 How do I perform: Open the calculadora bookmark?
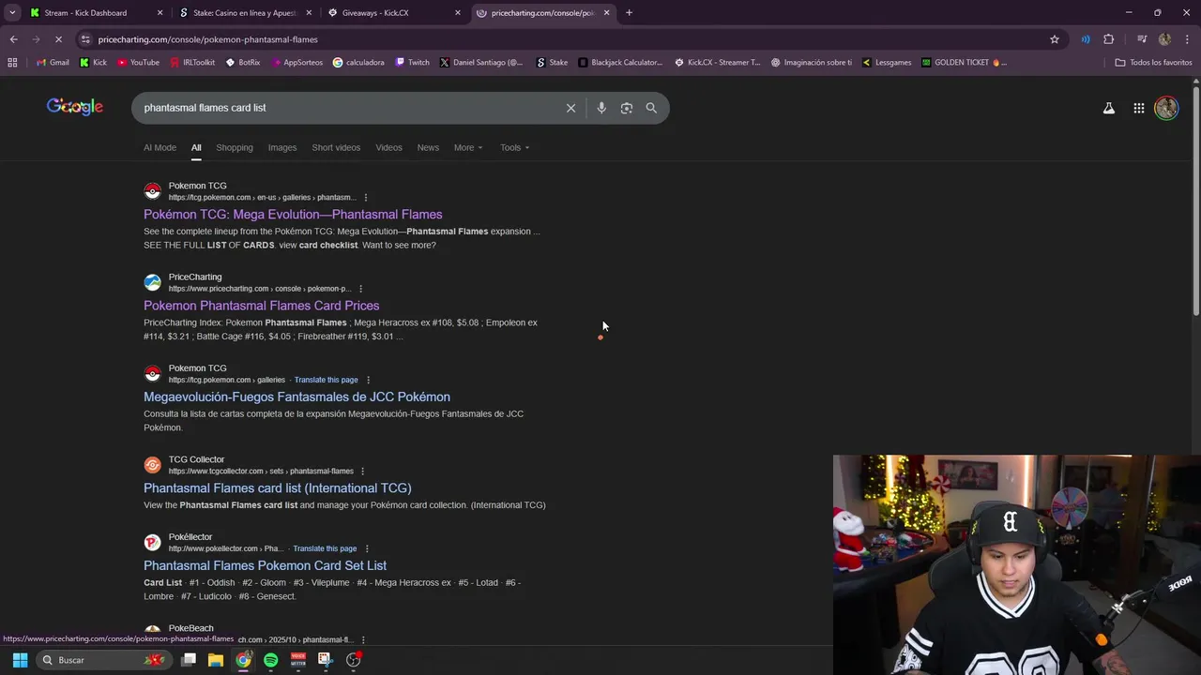click(x=358, y=63)
